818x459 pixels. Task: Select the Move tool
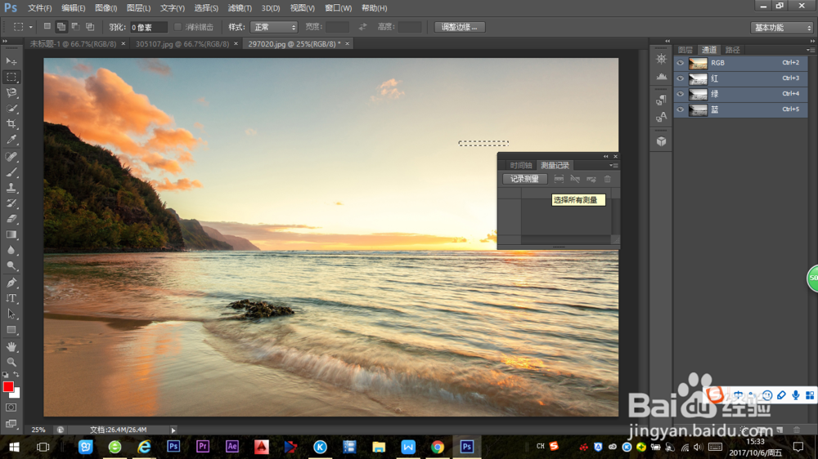(11, 61)
